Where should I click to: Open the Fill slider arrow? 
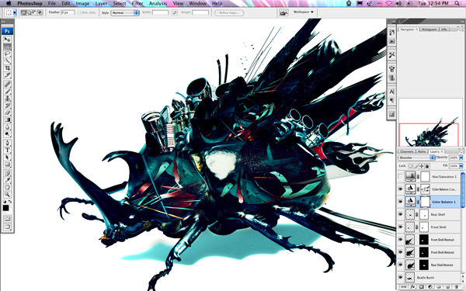(461, 166)
